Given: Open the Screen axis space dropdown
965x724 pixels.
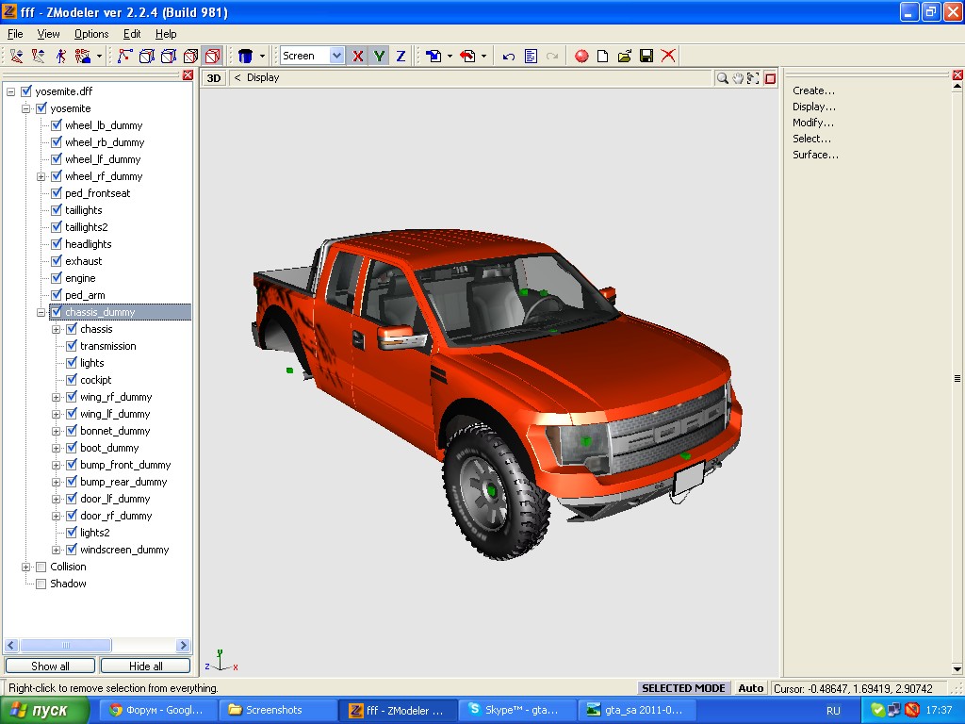Looking at the screenshot, I should point(336,56).
